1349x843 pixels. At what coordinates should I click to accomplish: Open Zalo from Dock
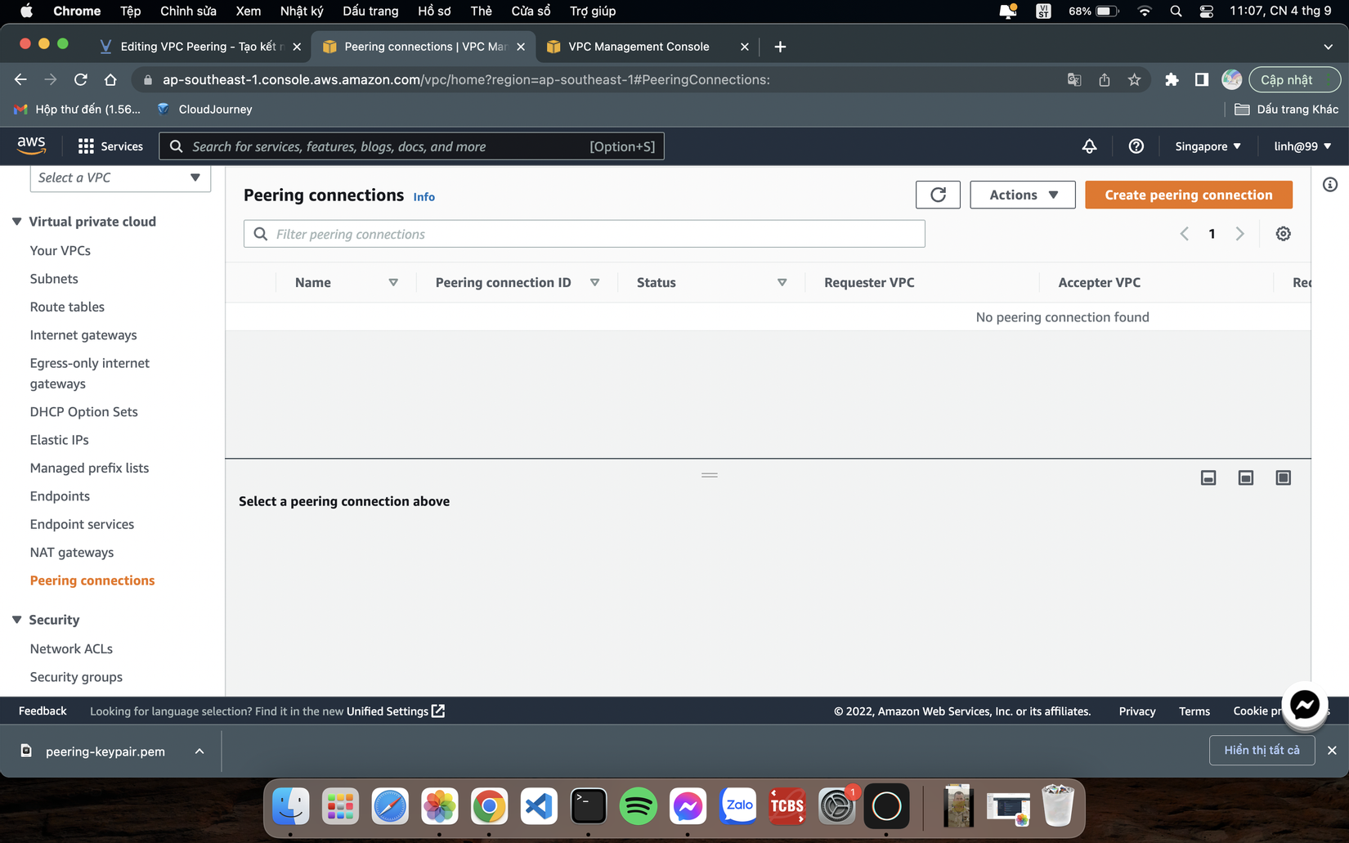click(x=737, y=806)
